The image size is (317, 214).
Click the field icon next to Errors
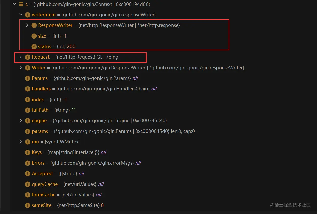click(28, 163)
